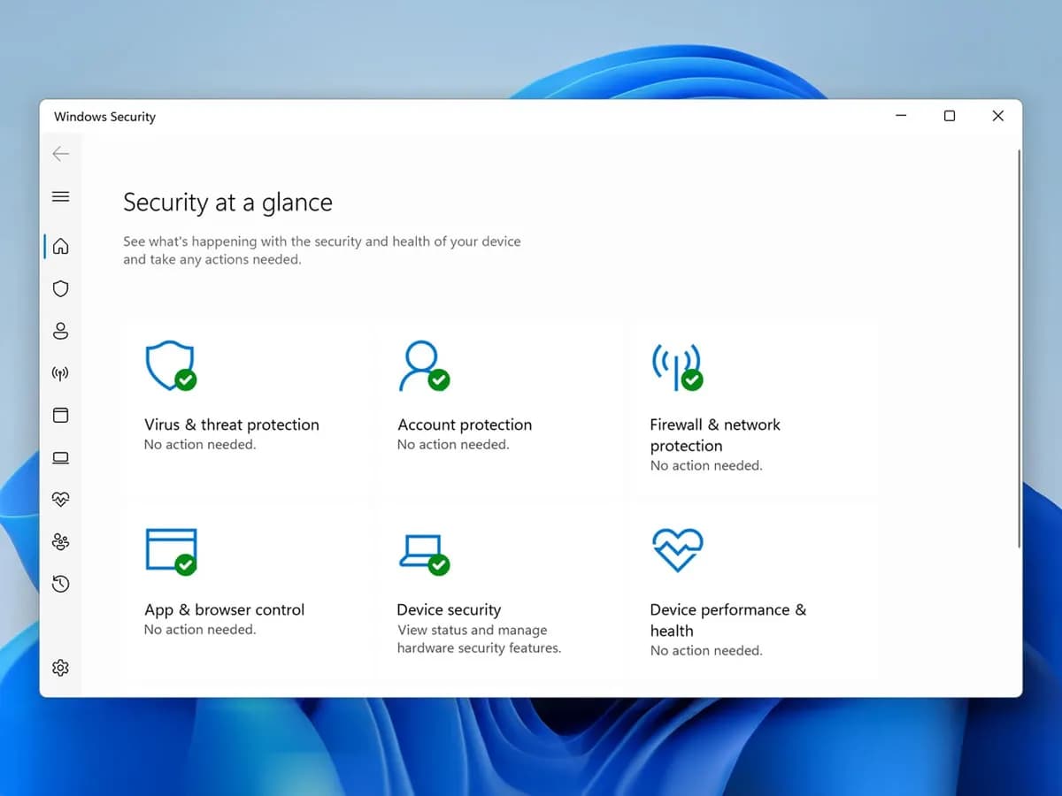Screen dimensions: 1062x796
Task: Open the Virus & threat protection tile
Action: [231, 425]
